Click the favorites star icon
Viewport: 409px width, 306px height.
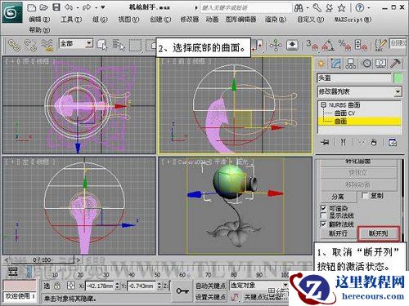pyautogui.click(x=341, y=8)
